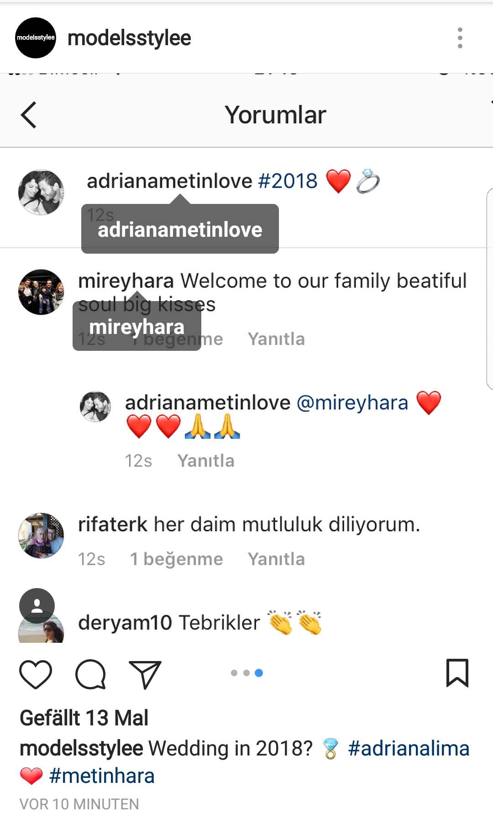Select the first carousel dot
The image size is (493, 818).
click(234, 673)
